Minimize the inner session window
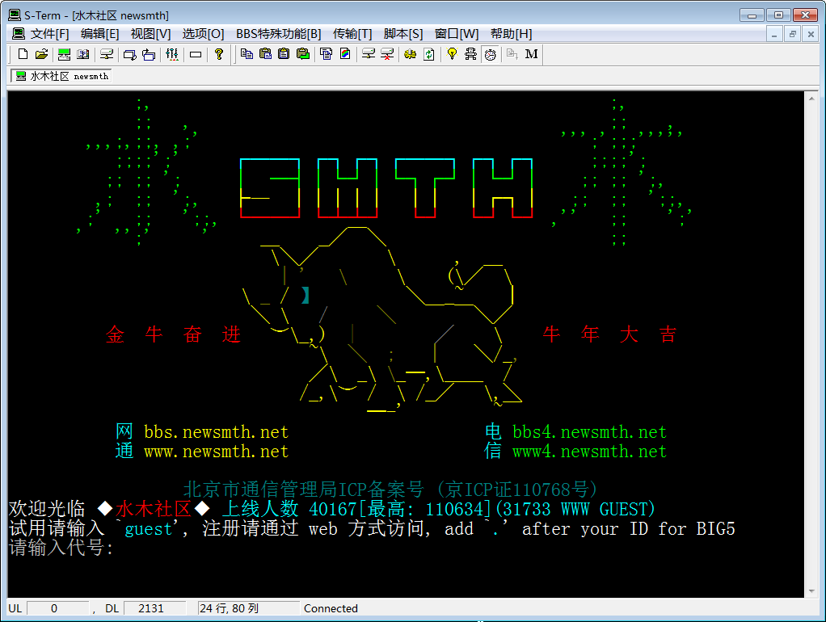826x622 pixels. [x=773, y=34]
